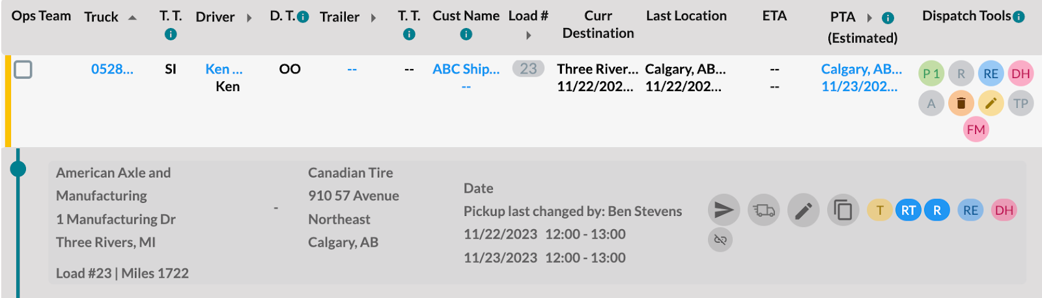The image size is (1042, 298).
Task: Toggle the green P 1 badge
Action: pos(931,74)
